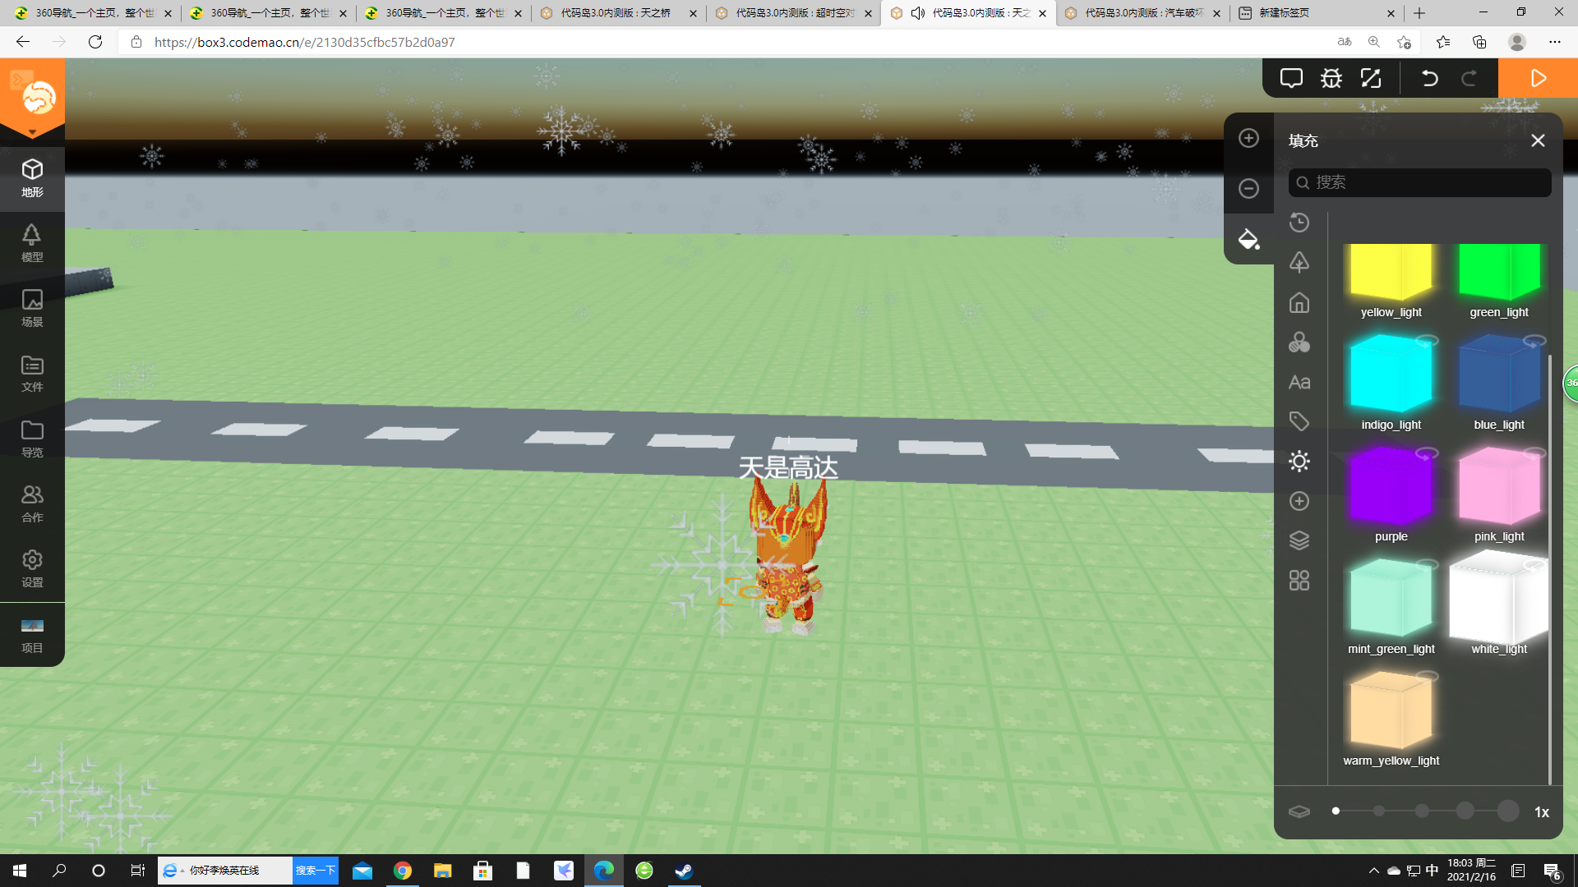1578x887 pixels.
Task: Undo the last edit
Action: [1429, 78]
